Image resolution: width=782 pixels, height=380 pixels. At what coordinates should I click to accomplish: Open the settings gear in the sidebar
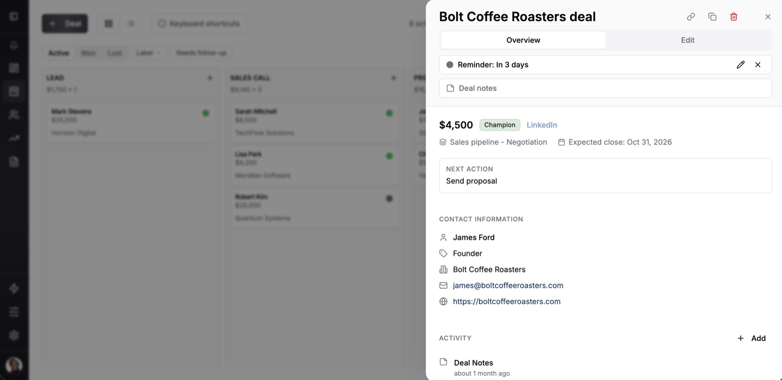(14, 335)
